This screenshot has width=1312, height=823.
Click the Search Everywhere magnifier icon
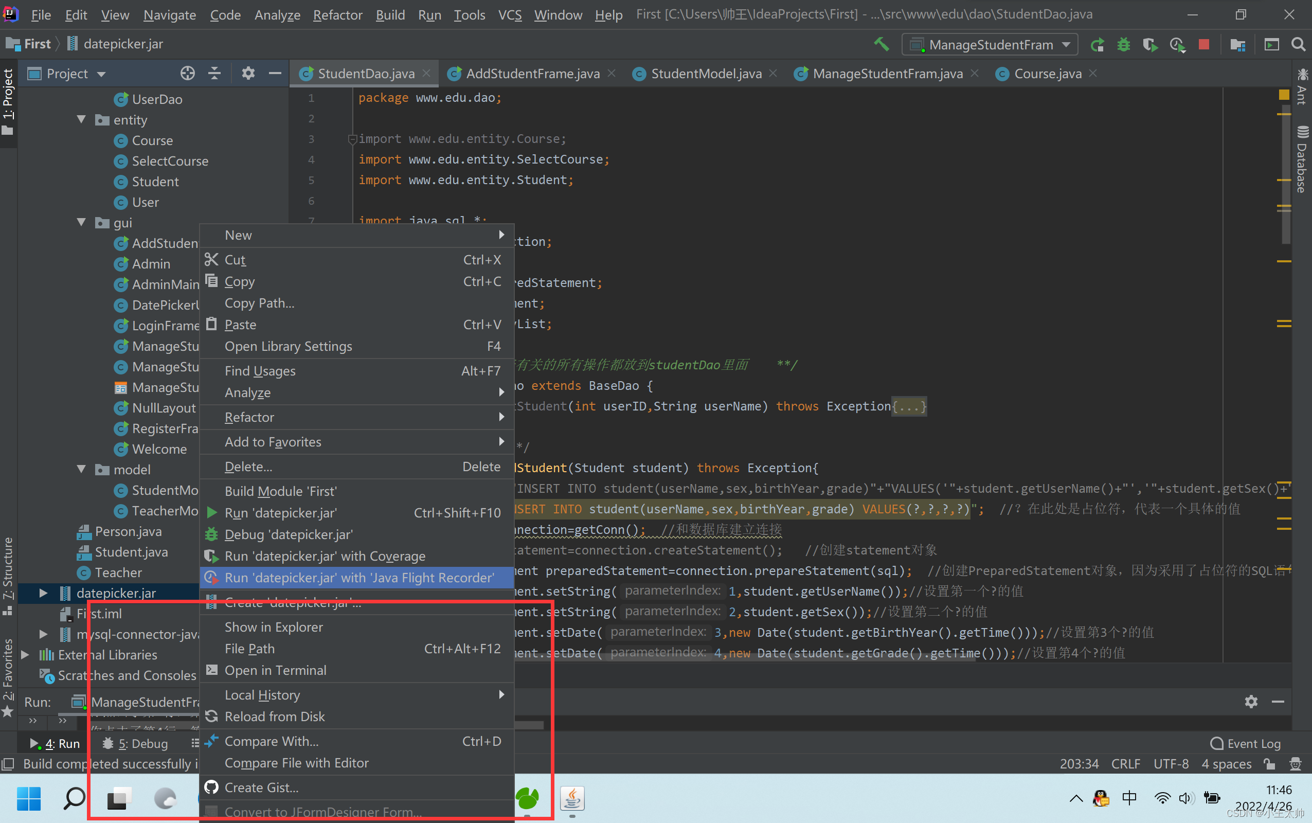tap(1299, 45)
